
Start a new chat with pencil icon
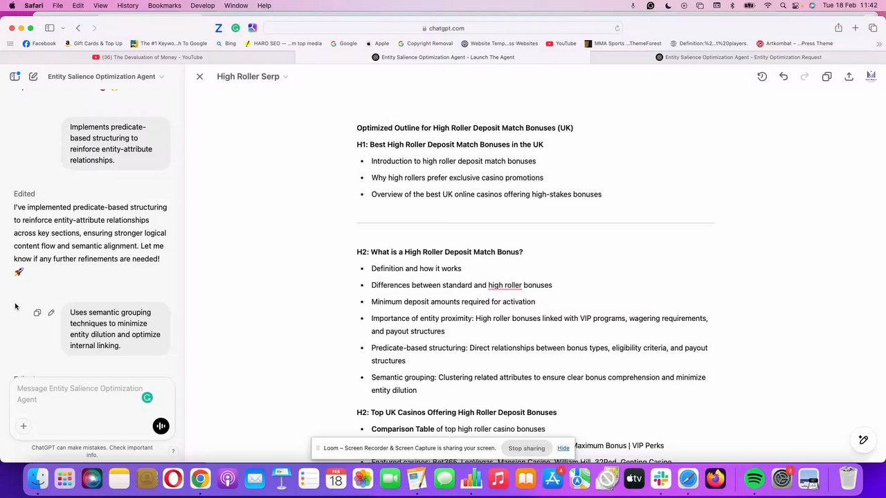(33, 76)
